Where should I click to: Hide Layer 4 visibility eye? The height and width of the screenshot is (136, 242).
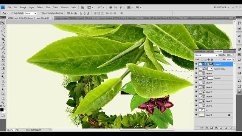point(196,83)
